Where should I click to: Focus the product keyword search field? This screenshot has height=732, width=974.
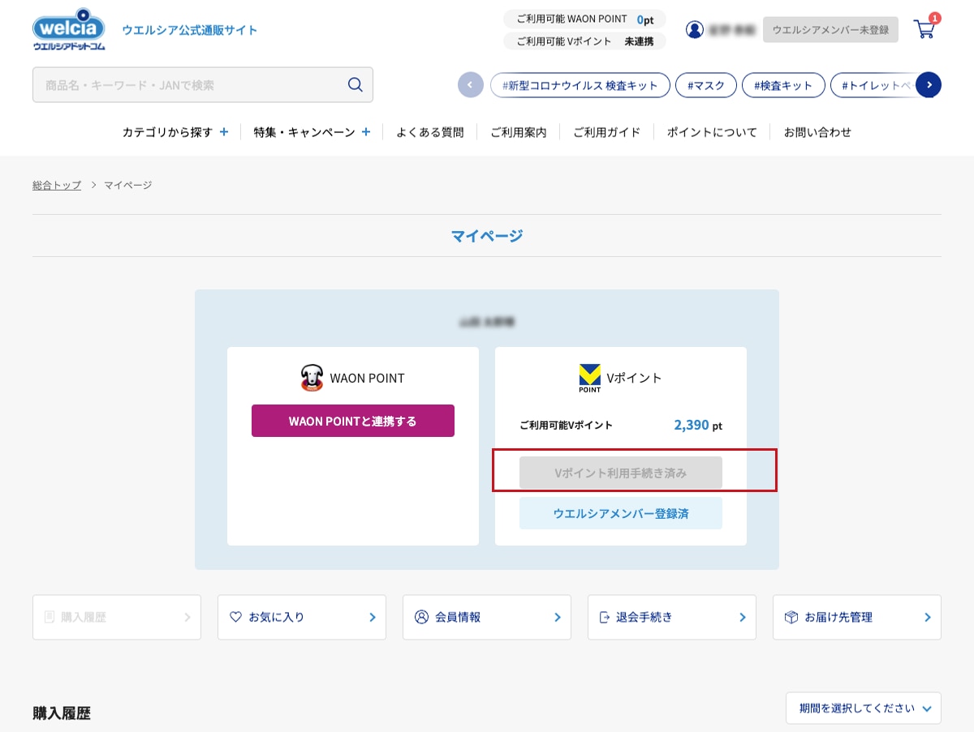[x=191, y=85]
